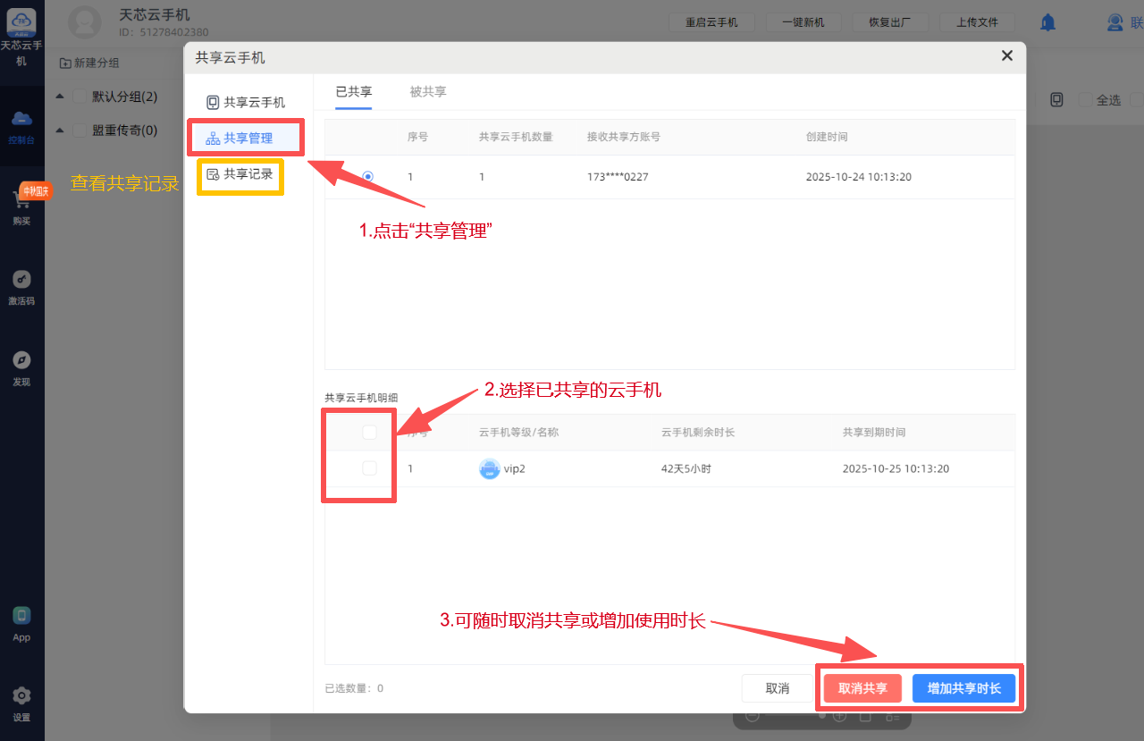Click the 增加共享时长 button
The width and height of the screenshot is (1144, 741).
(x=963, y=688)
